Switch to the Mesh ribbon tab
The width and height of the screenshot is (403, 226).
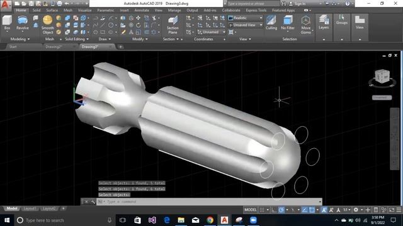[68, 10]
